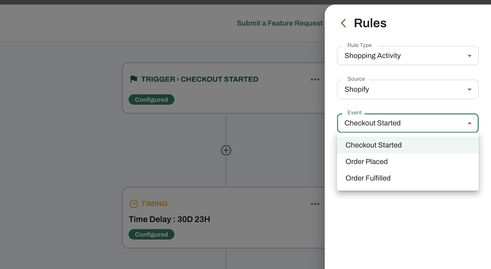Select the Time Delay 30D 23H text
This screenshot has width=491, height=269.
[x=169, y=219]
